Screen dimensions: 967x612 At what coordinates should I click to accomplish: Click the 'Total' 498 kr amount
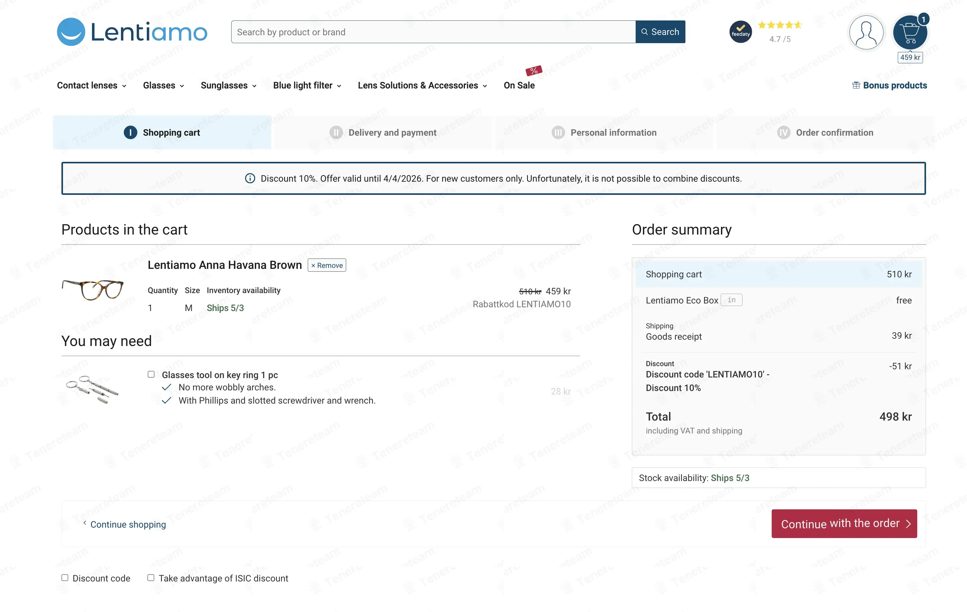coord(895,416)
